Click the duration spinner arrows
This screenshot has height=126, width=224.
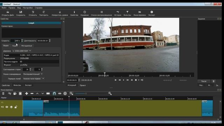click(x=50, y=41)
